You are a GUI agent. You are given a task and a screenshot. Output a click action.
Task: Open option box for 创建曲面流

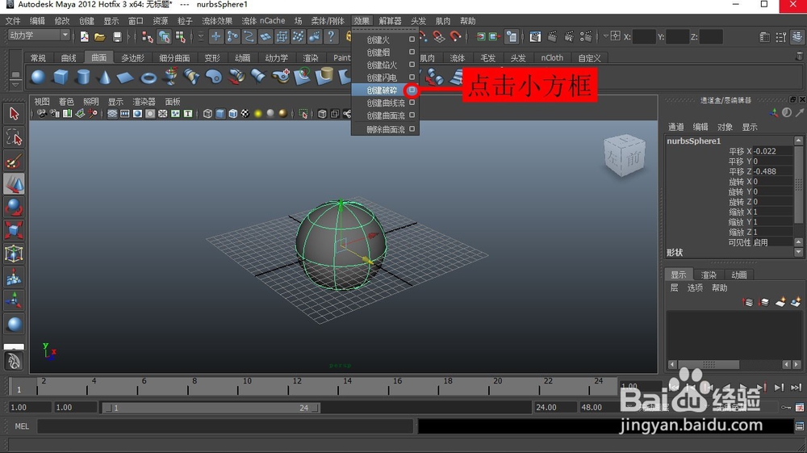point(412,115)
